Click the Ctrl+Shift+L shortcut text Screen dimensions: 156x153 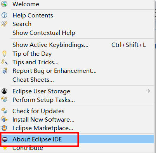click(x=128, y=45)
